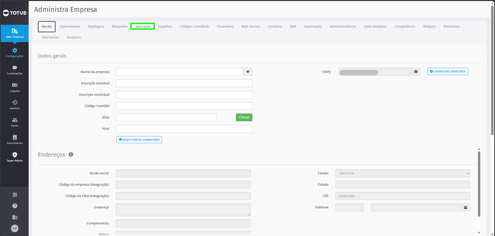
Task: Click the Endereços info icon
Action: point(71,154)
